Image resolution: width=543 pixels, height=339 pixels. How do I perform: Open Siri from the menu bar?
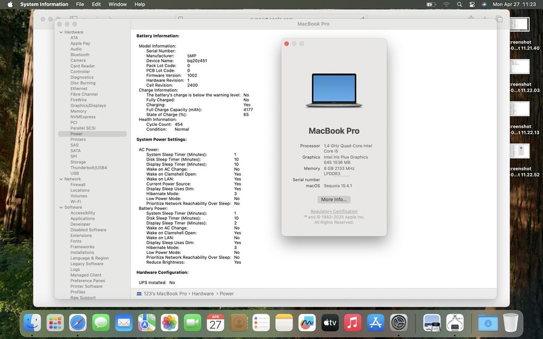click(x=484, y=4)
